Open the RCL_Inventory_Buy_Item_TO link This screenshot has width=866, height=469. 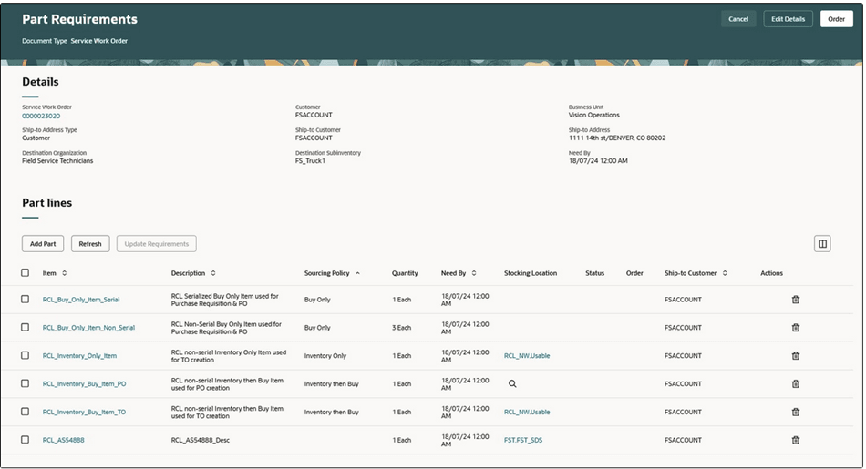tap(84, 413)
